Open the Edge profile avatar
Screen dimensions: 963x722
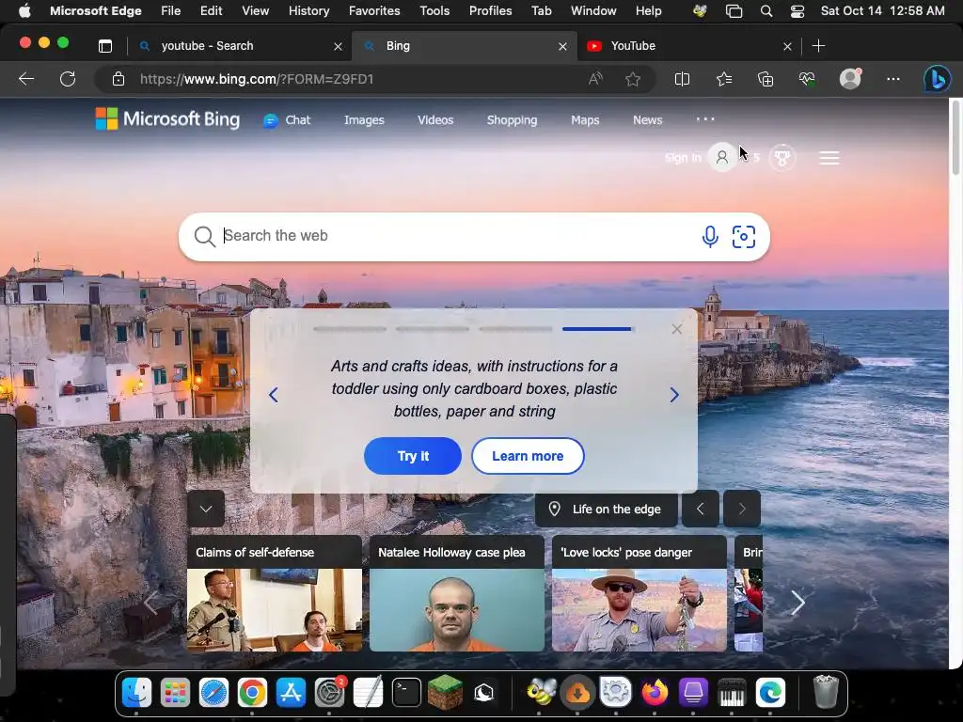point(850,79)
